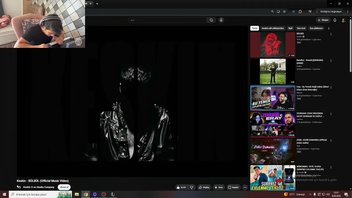This screenshot has width=352, height=198.
Task: Click the taskbar search box
Action: point(41,194)
